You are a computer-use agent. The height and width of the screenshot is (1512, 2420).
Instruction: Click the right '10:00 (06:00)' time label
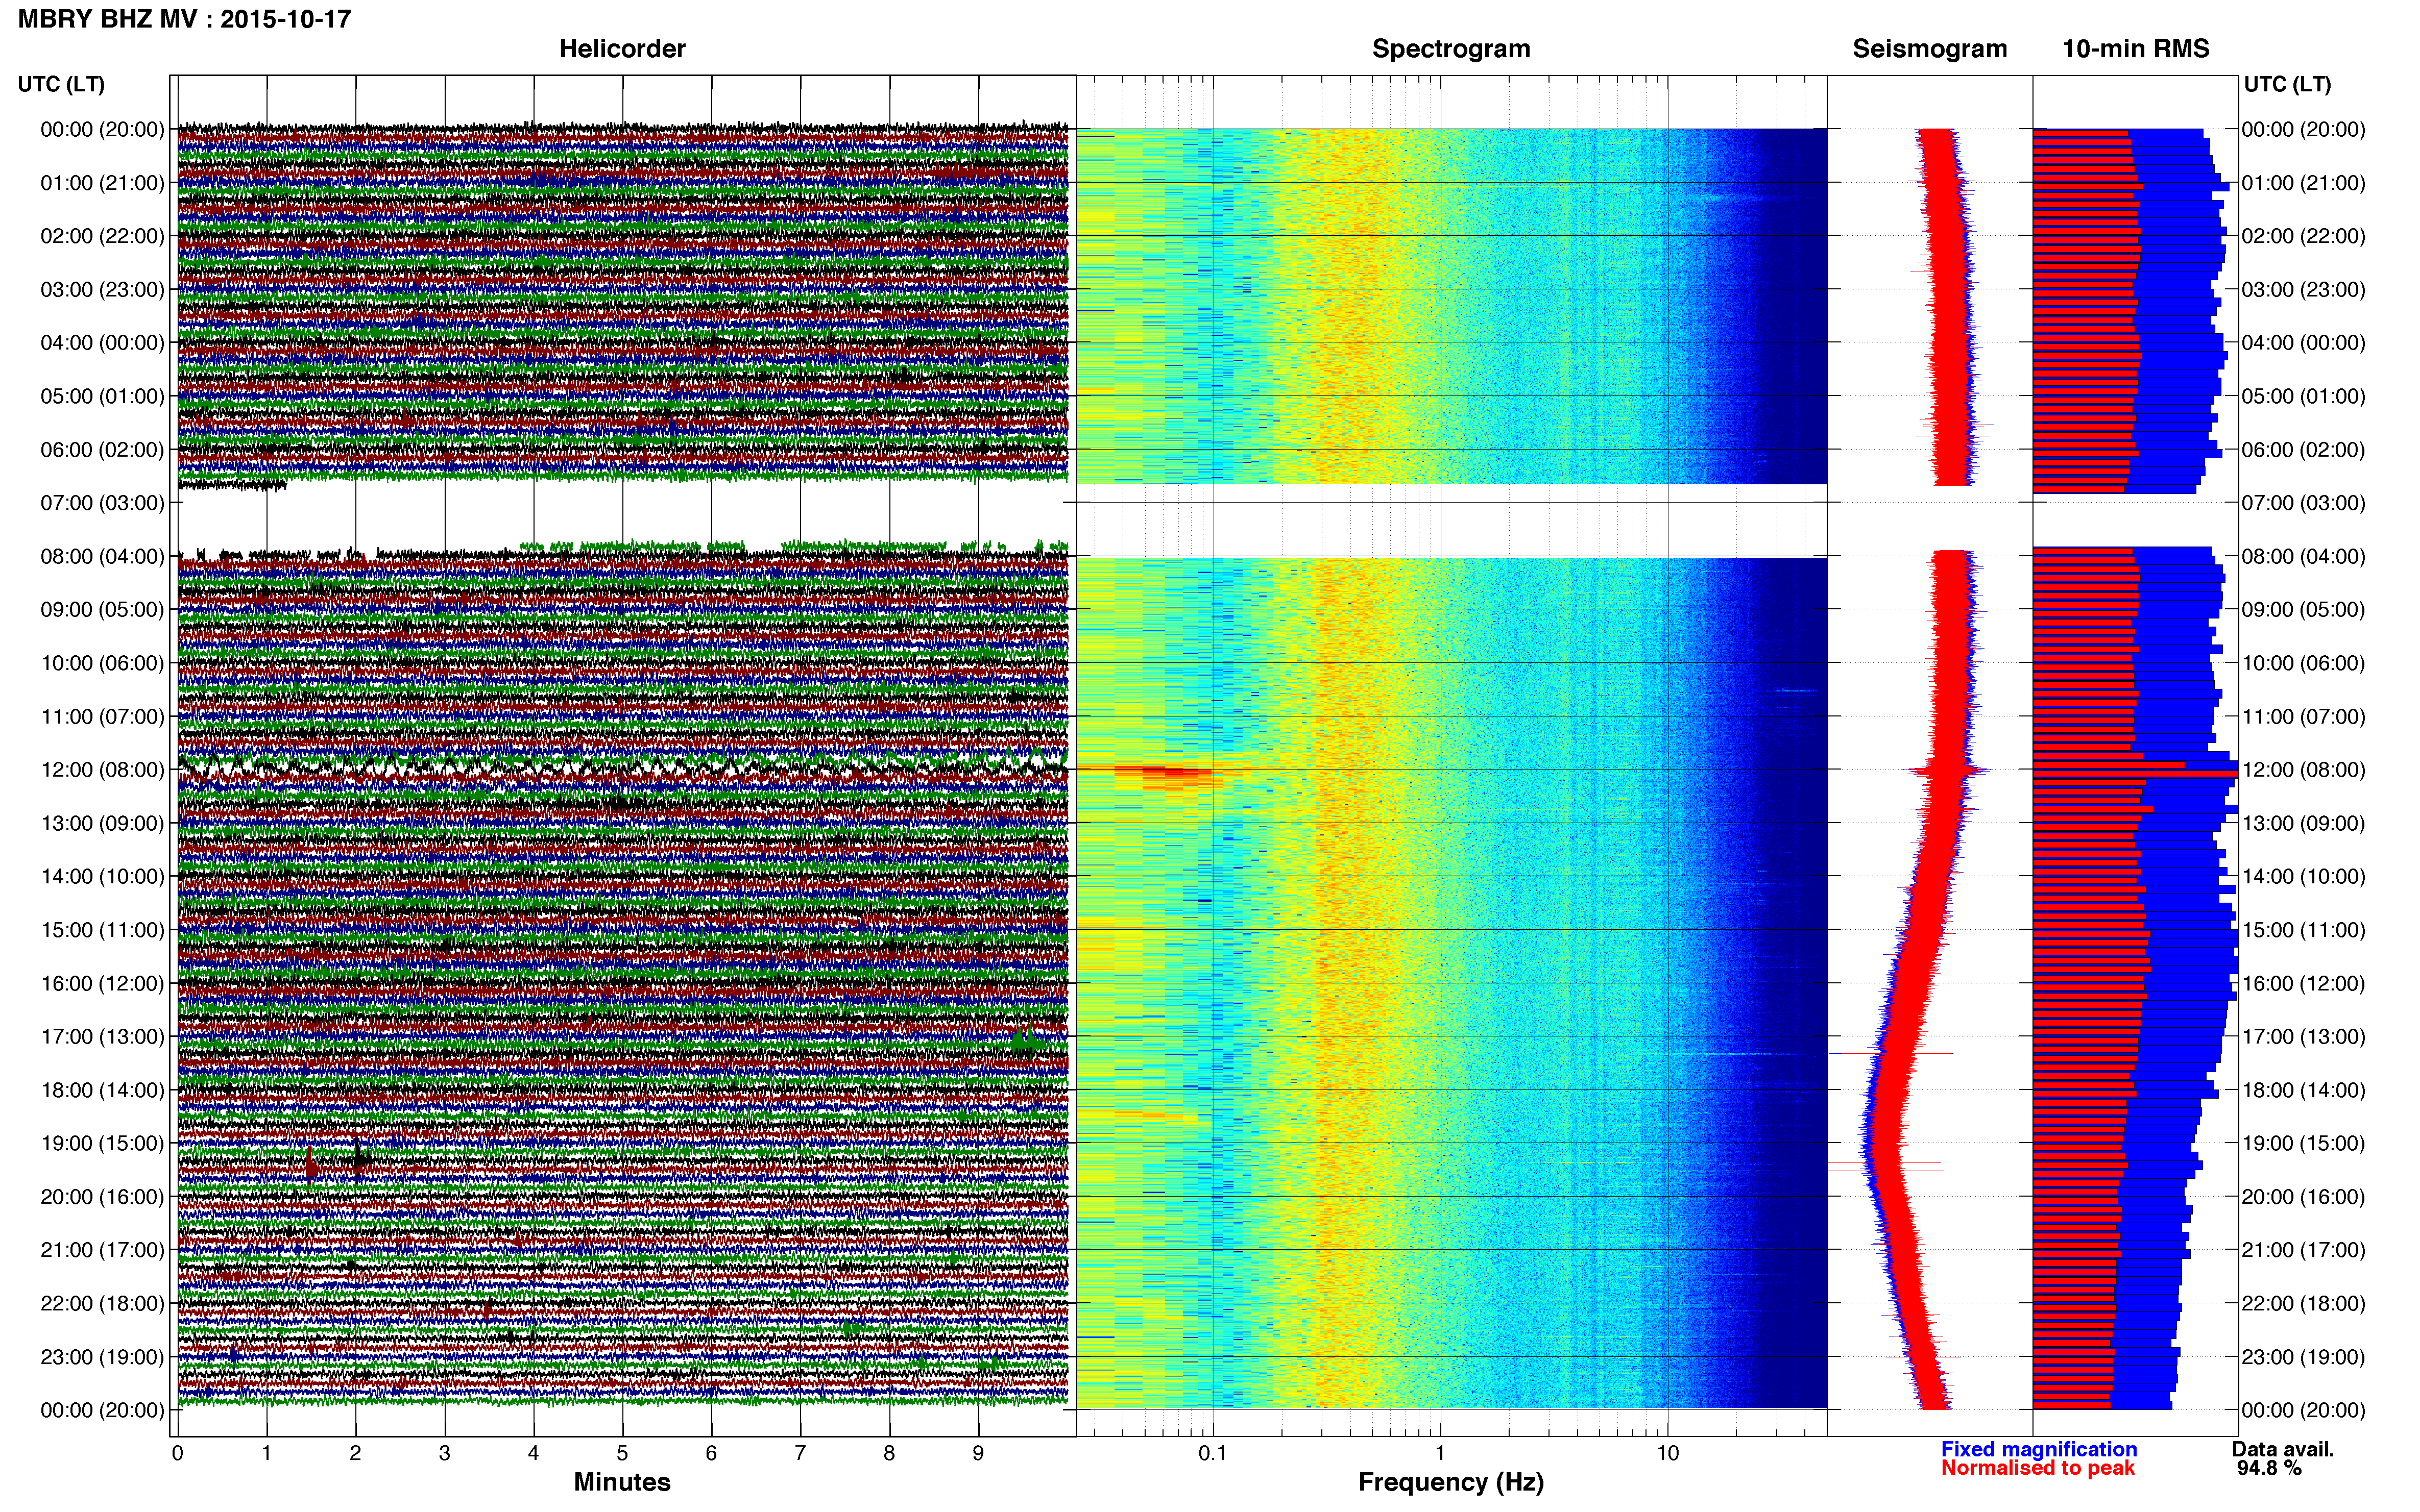[x=2304, y=663]
